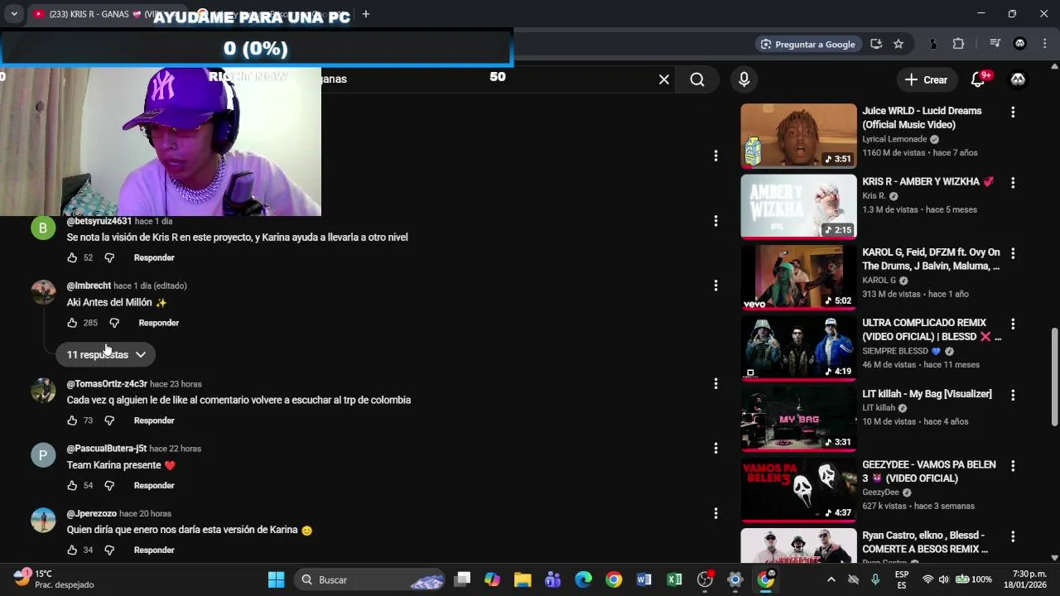Open action menu for @betsyruiz4631 comment
1060x596 pixels.
(715, 221)
